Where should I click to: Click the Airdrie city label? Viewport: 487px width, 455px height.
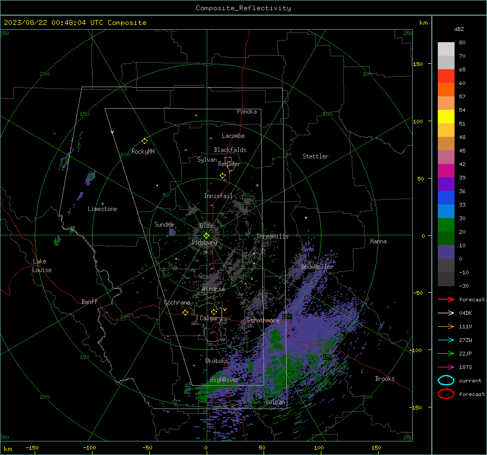click(213, 289)
